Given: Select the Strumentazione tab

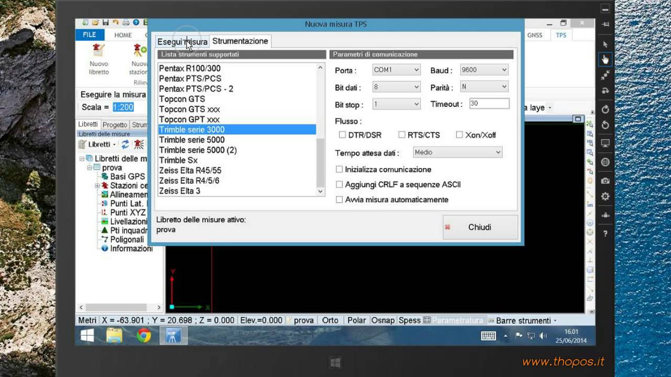Looking at the screenshot, I should click(240, 41).
